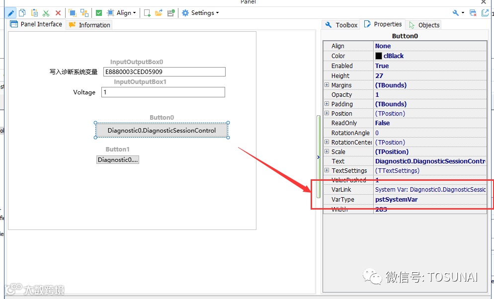Expand the Margins property

pyautogui.click(x=327, y=85)
